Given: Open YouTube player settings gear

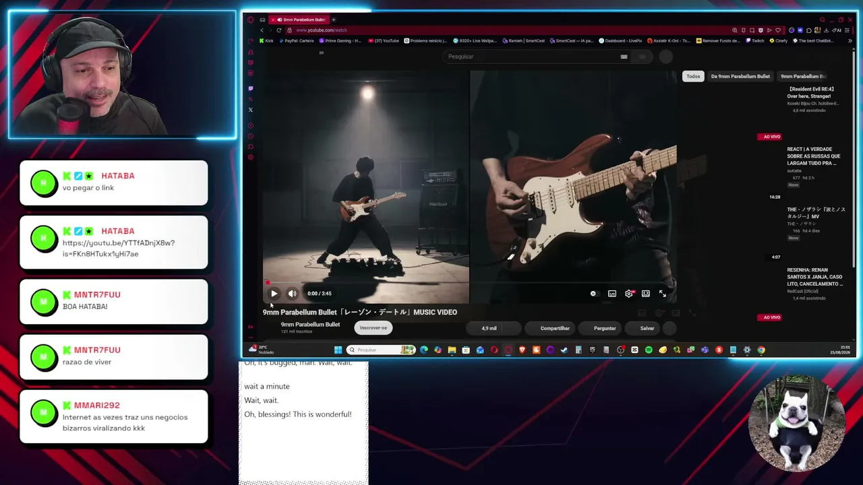Looking at the screenshot, I should (x=629, y=294).
